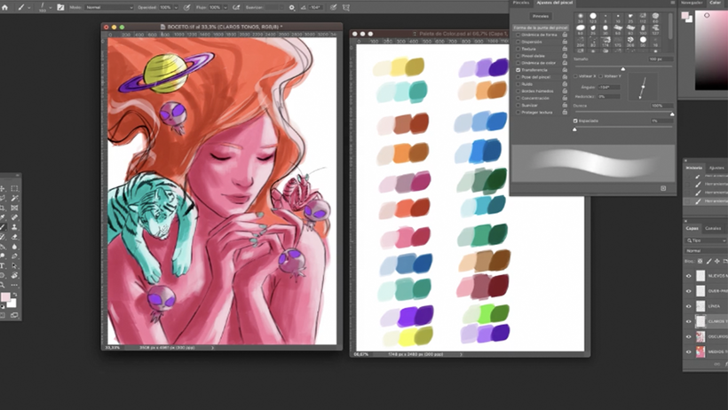
Task: Switch to the Canales tab
Action: pyautogui.click(x=713, y=228)
